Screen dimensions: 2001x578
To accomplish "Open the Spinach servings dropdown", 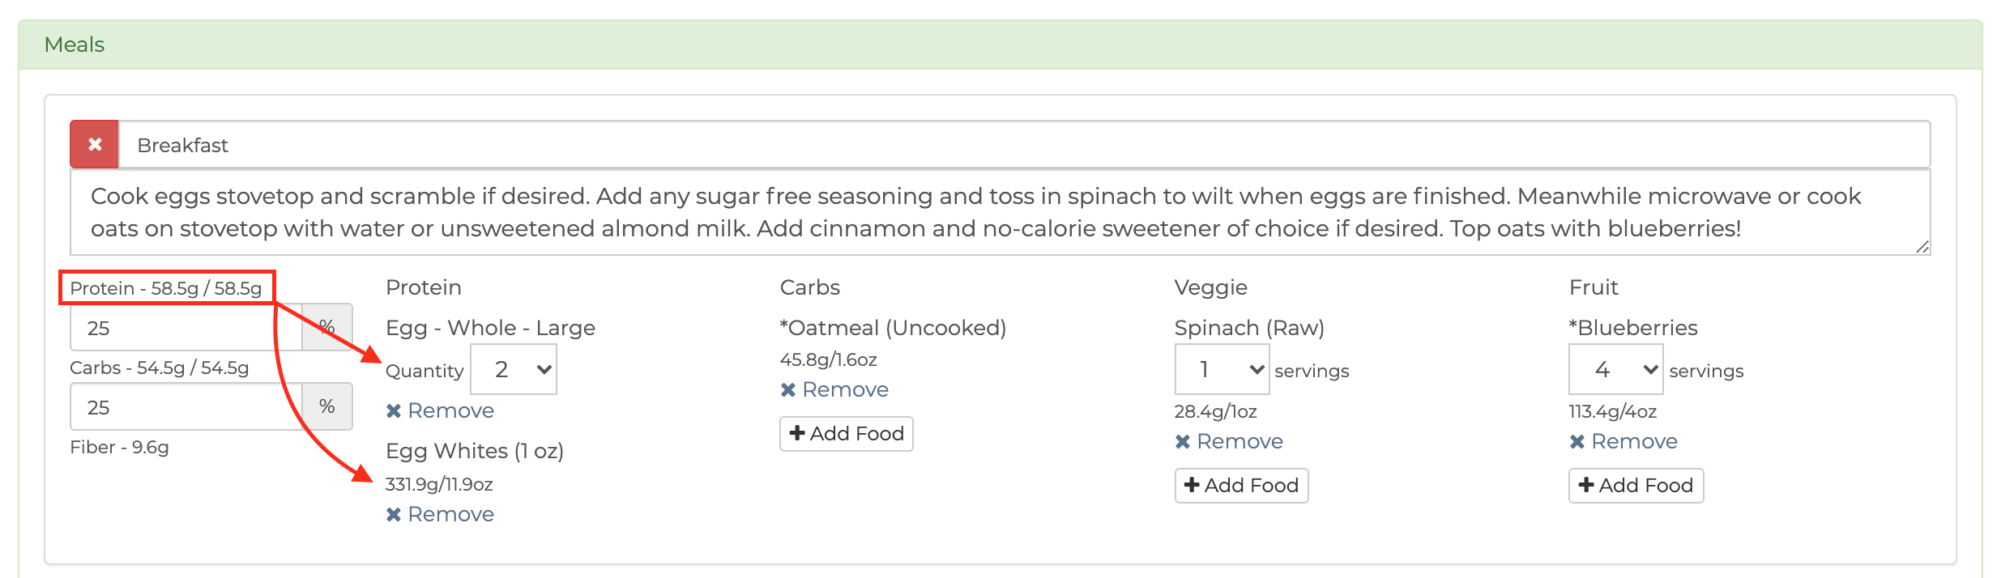I will point(1222,369).
